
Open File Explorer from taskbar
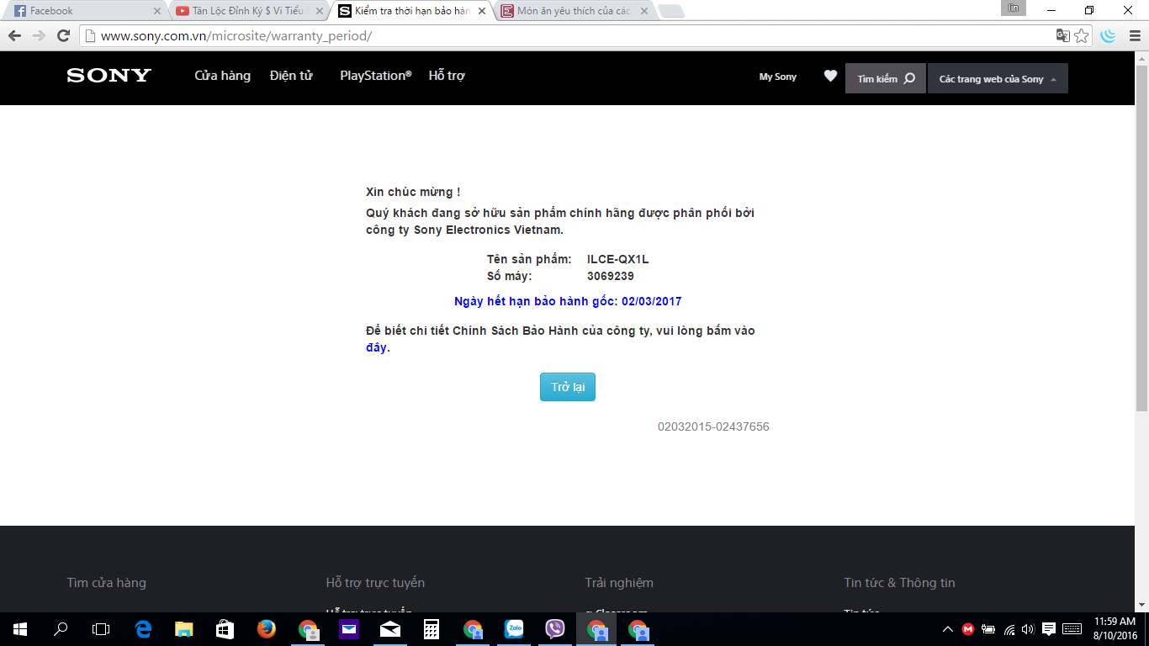click(x=184, y=629)
